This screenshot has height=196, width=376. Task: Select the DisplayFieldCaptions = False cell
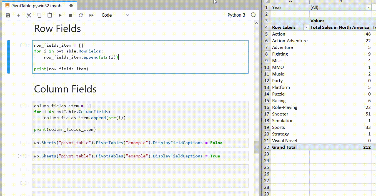[140, 143]
